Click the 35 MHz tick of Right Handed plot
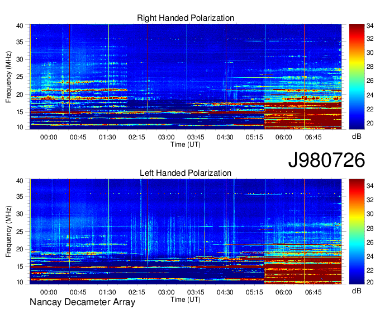The height and width of the screenshot is (309, 380). click(x=20, y=42)
